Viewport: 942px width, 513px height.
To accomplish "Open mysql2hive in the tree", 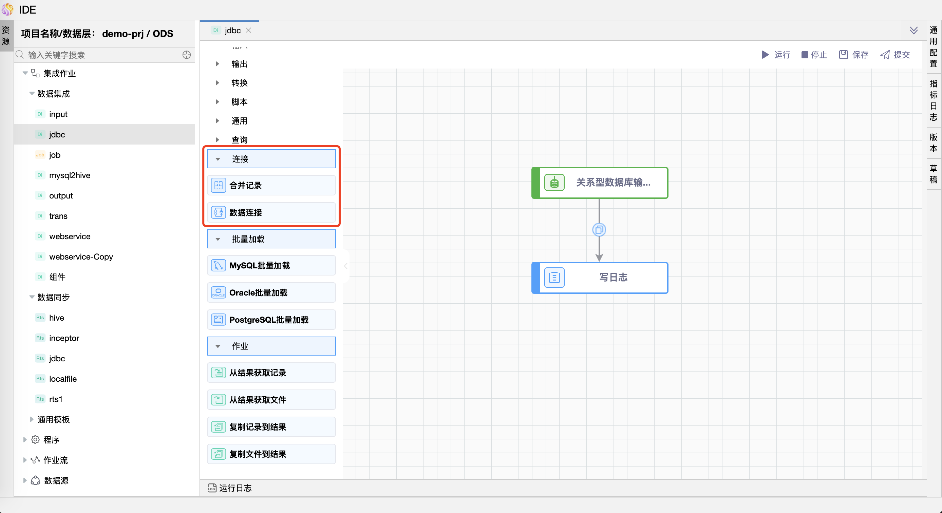I will 70,175.
